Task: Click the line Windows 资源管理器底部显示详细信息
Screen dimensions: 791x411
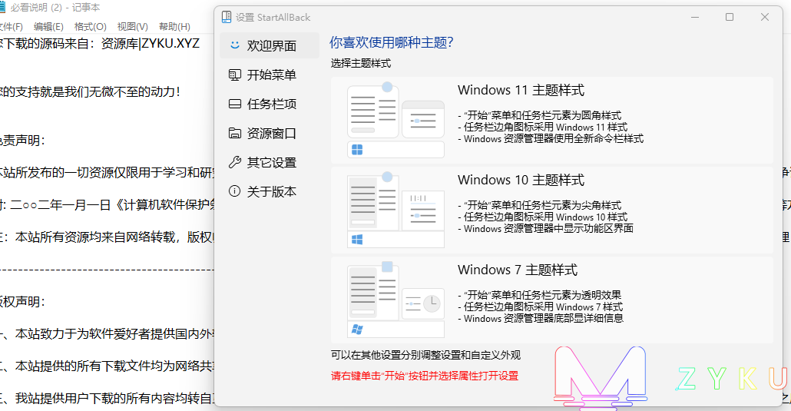Action: pyautogui.click(x=541, y=319)
